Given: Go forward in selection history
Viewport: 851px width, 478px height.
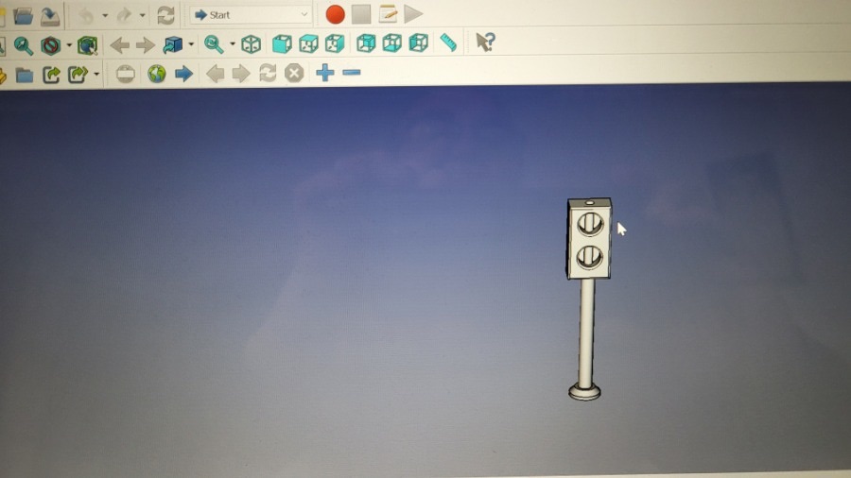Looking at the screenshot, I should [x=146, y=45].
